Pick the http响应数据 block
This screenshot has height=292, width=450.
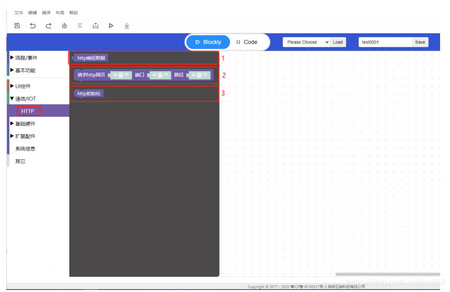(90, 57)
